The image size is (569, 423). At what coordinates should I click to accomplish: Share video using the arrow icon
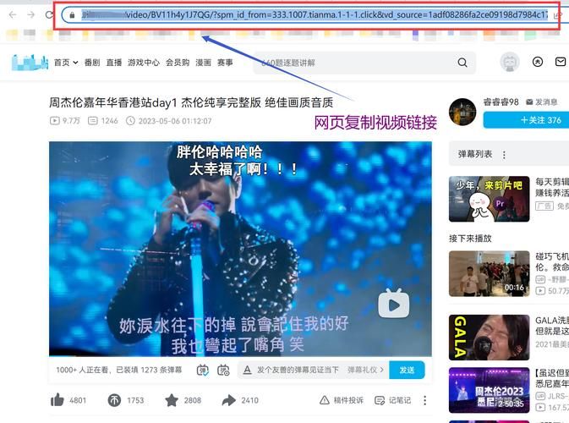pos(228,400)
